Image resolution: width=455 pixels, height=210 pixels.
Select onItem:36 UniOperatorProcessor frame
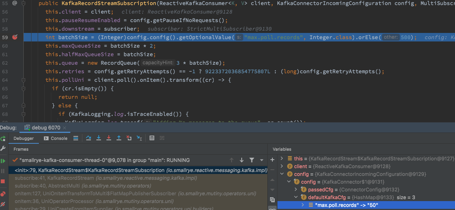[138, 201]
